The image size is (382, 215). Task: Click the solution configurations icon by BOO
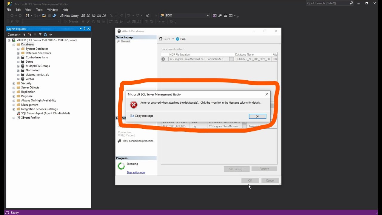(x=162, y=16)
